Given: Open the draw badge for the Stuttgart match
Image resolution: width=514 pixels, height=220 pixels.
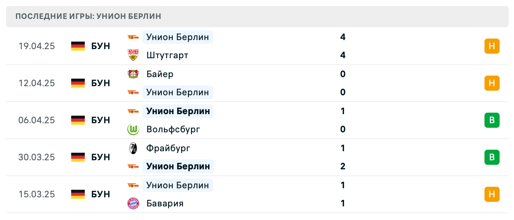Looking at the screenshot, I should tap(492, 46).
